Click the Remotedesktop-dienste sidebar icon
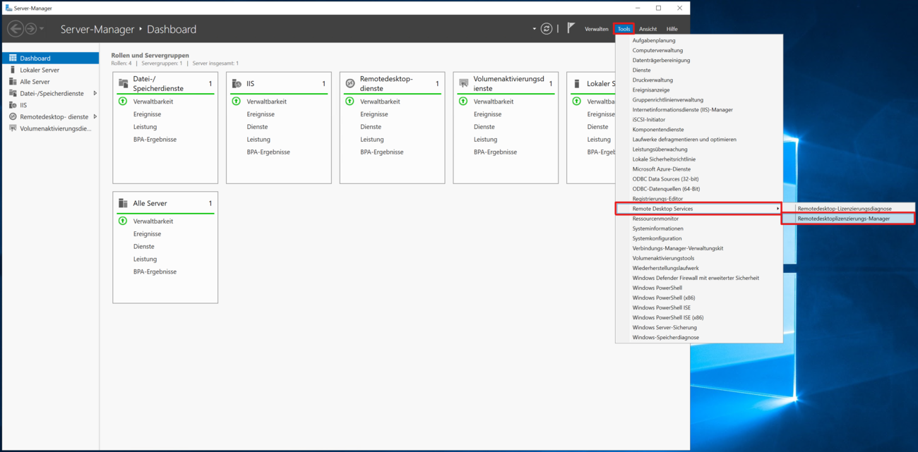 13,116
